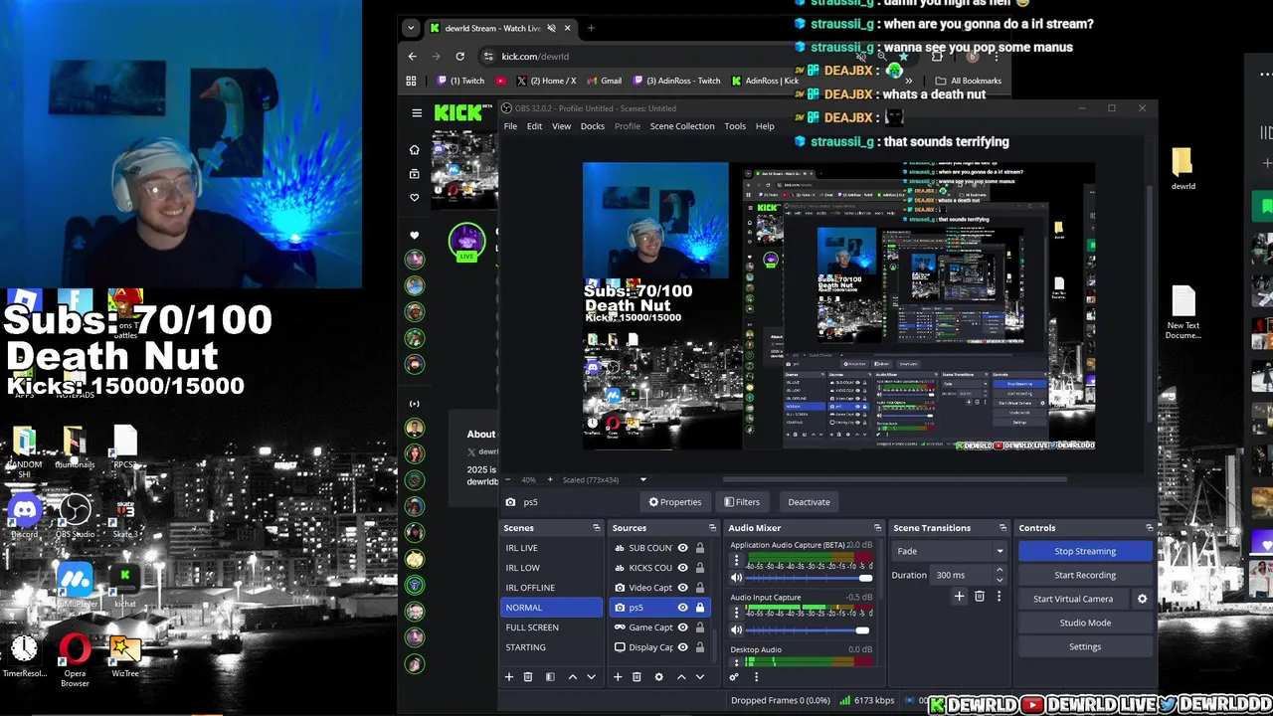Open Application Audio Capture options dots
1273x716 pixels.
(x=737, y=561)
